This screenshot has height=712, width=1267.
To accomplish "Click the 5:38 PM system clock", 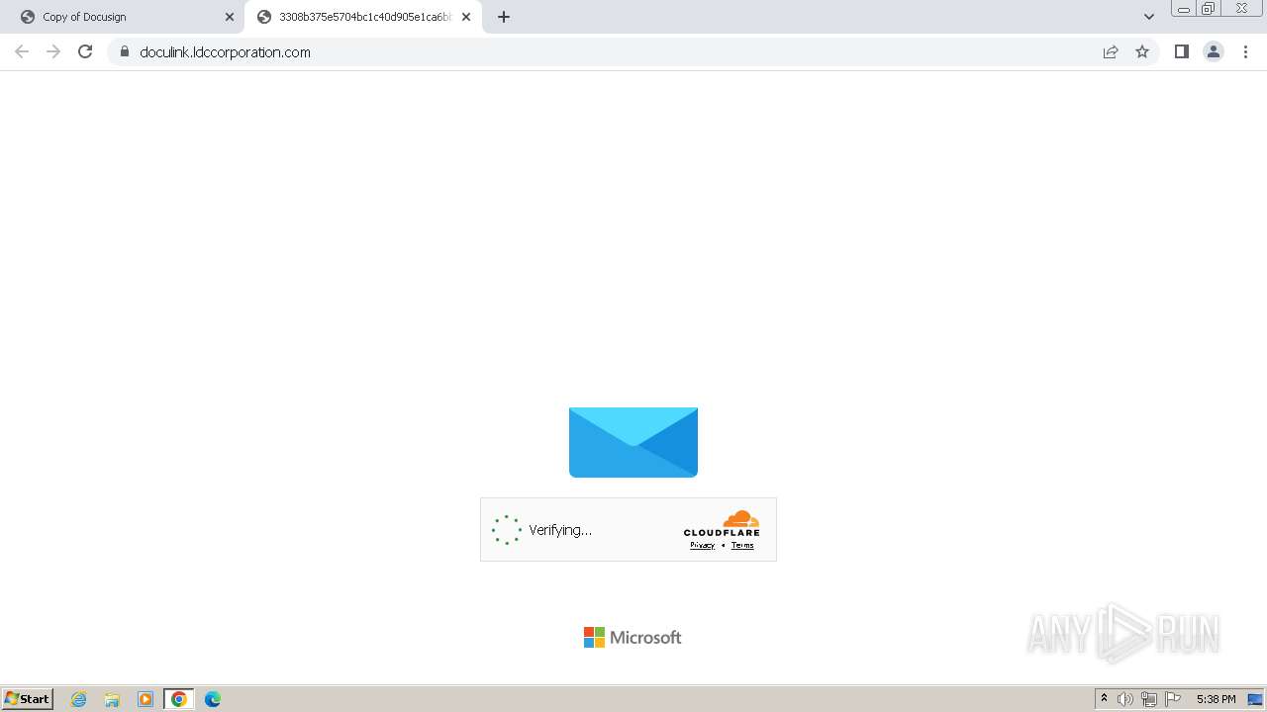I will (1216, 699).
